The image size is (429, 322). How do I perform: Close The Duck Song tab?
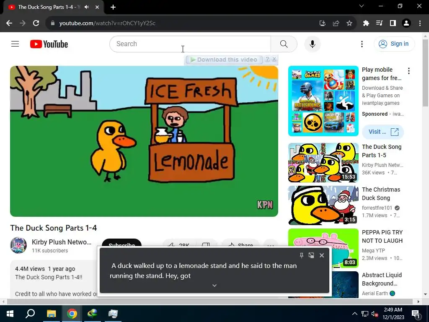point(97,7)
